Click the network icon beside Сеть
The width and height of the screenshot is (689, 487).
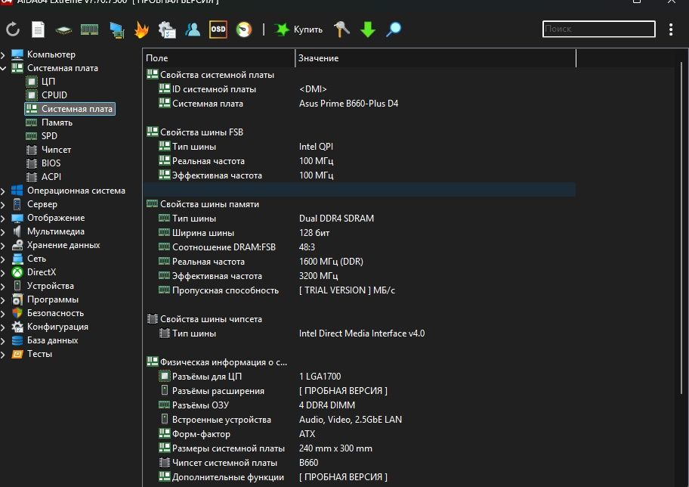(17, 259)
